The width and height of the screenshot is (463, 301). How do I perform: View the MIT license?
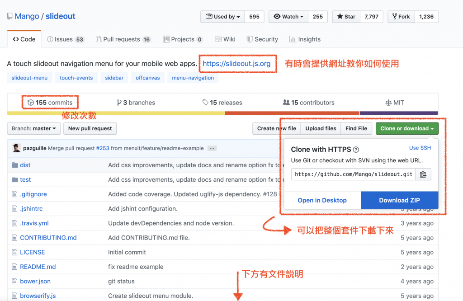click(394, 103)
